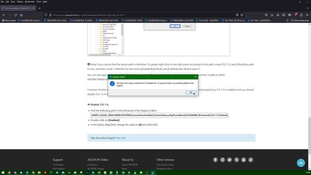
Task: Click OK in the Registry Editor dialog
Action: tap(191, 92)
